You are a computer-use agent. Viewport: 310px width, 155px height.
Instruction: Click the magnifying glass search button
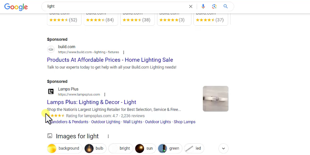(x=225, y=6)
